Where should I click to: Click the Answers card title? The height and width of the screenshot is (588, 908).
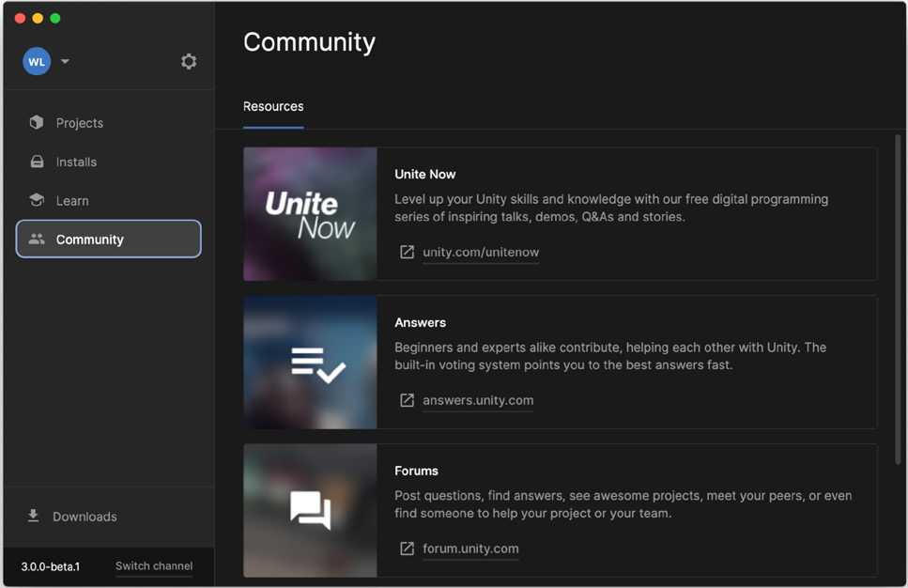tap(421, 323)
